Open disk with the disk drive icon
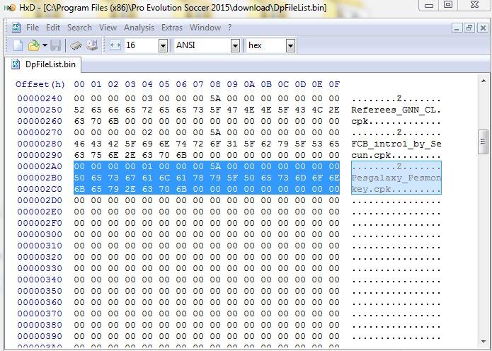 pyautogui.click(x=92, y=45)
